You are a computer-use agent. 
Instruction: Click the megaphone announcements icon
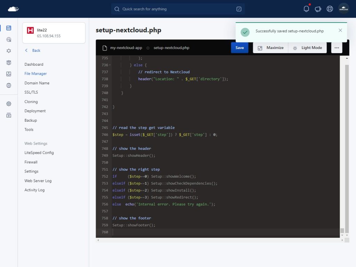click(318, 9)
